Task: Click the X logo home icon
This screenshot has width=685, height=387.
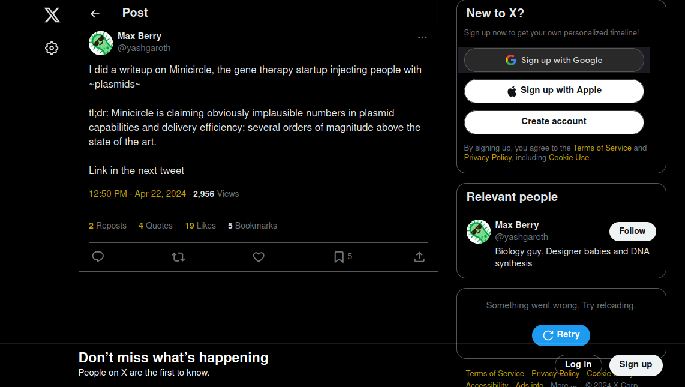Action: (52, 15)
